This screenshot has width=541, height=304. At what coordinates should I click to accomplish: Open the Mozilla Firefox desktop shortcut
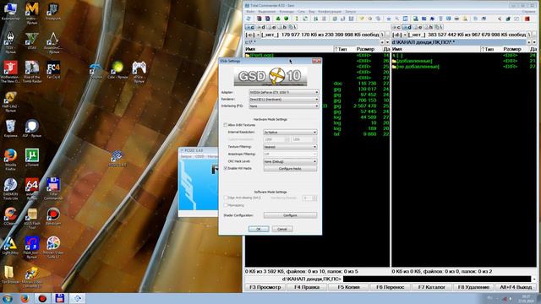click(x=10, y=158)
